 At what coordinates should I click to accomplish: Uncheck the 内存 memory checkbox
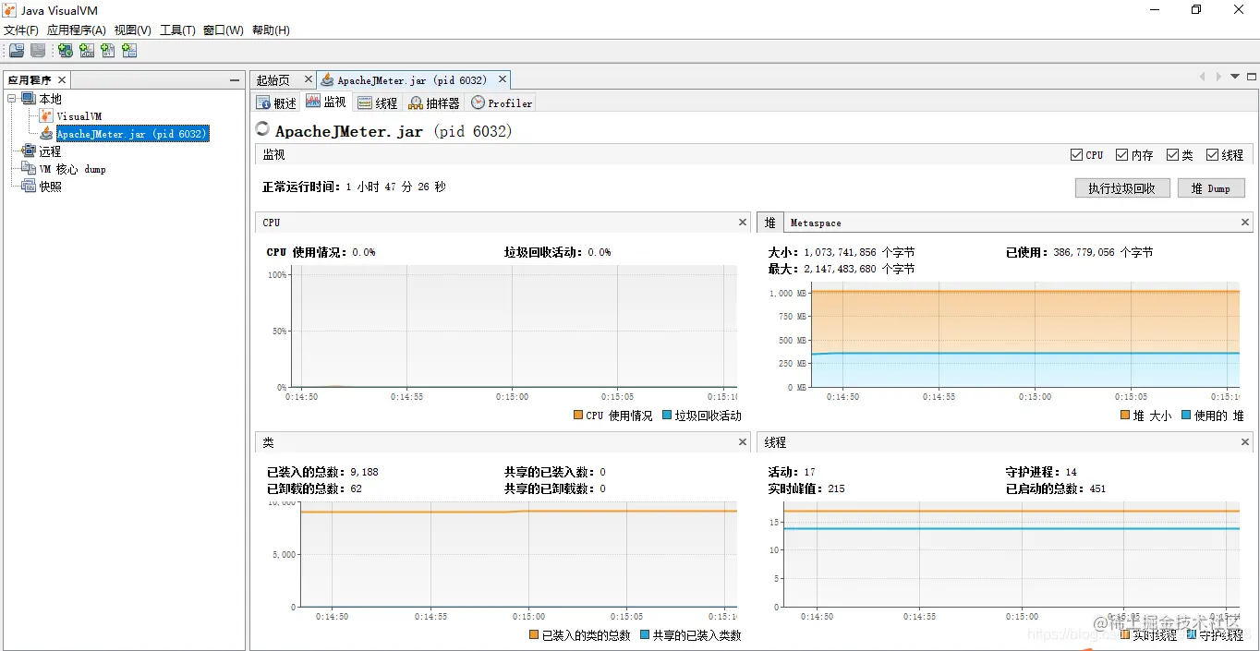tap(1121, 155)
